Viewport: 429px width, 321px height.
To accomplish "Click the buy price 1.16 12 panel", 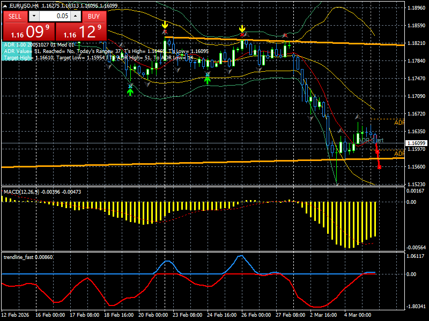I will coord(81,32).
